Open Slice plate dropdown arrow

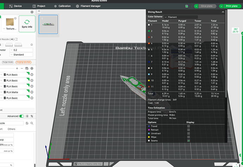click(196, 6)
